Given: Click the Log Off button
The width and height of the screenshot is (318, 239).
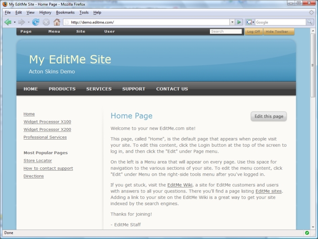Looking at the screenshot, I should [x=254, y=31].
